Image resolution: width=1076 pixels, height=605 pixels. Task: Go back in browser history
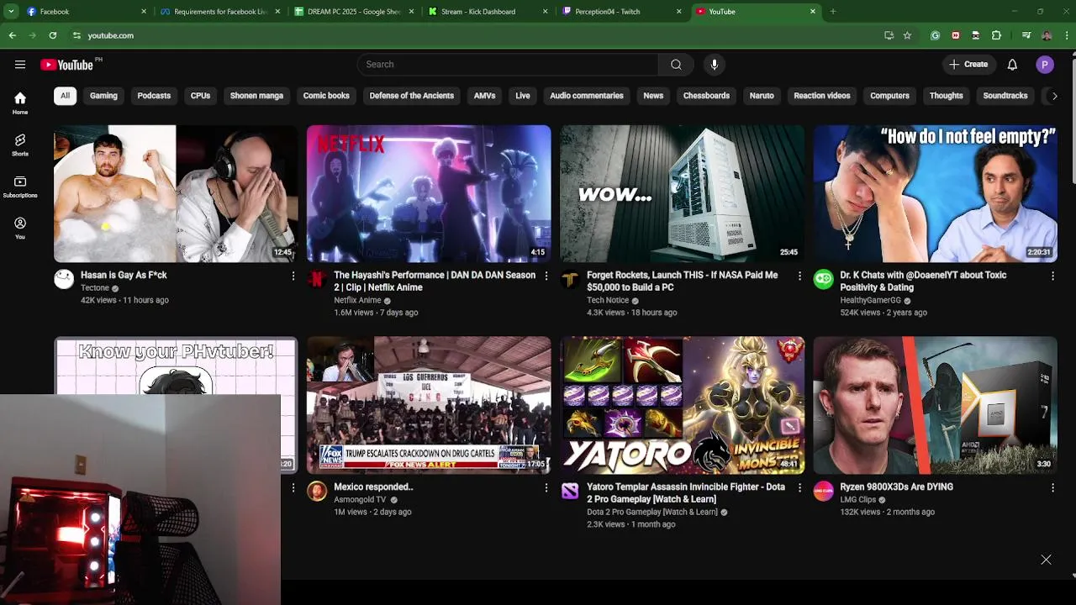coord(12,35)
